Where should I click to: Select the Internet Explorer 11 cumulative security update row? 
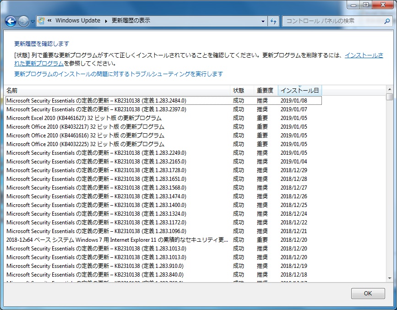[x=163, y=240]
